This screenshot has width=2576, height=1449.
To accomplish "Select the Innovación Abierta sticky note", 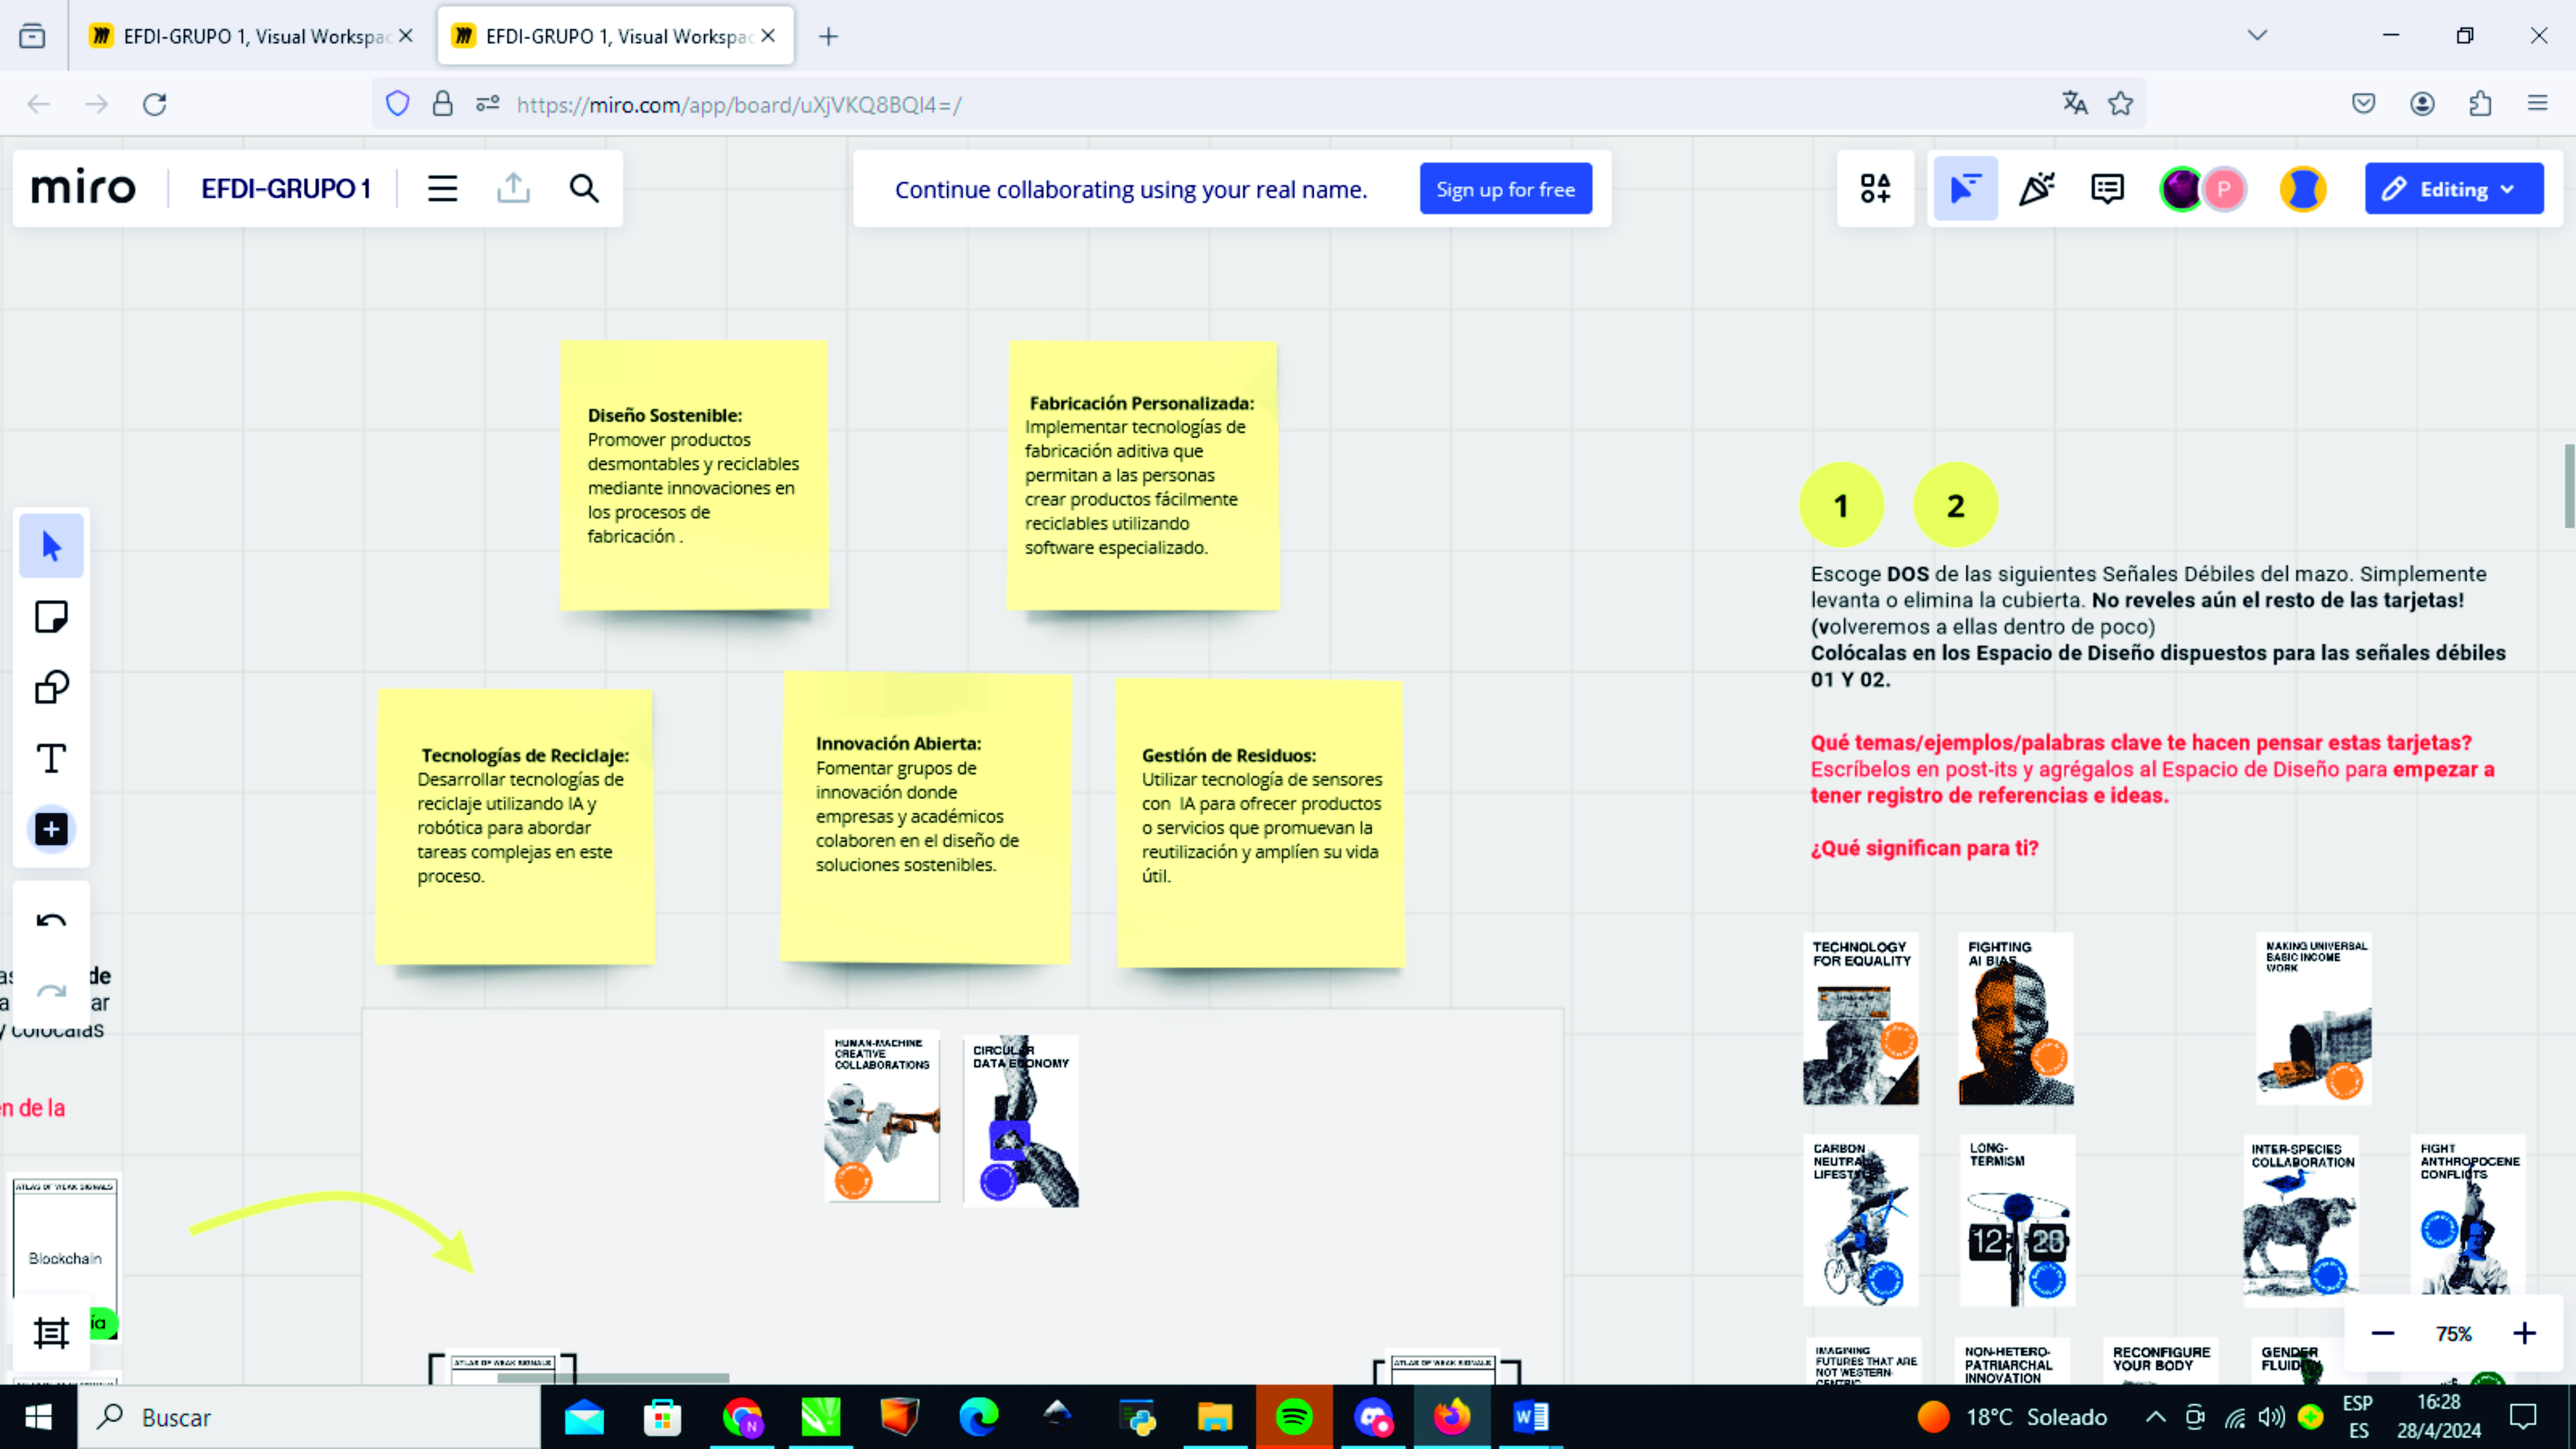I will click(x=926, y=818).
